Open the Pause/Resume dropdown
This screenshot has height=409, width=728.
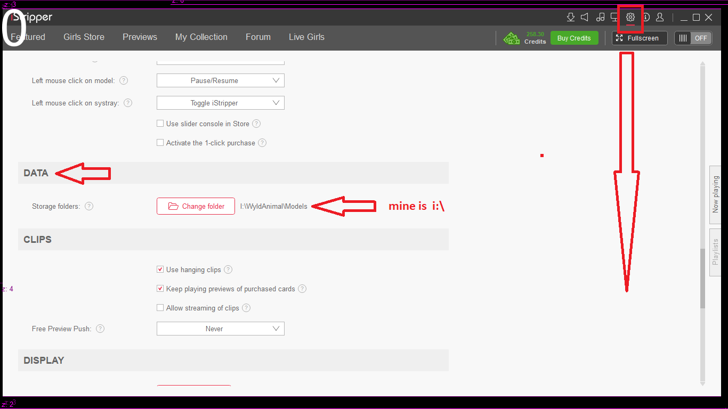pos(220,80)
